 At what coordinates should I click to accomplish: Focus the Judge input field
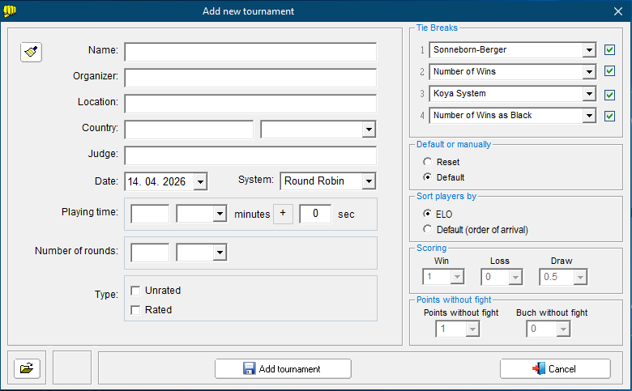[250, 155]
